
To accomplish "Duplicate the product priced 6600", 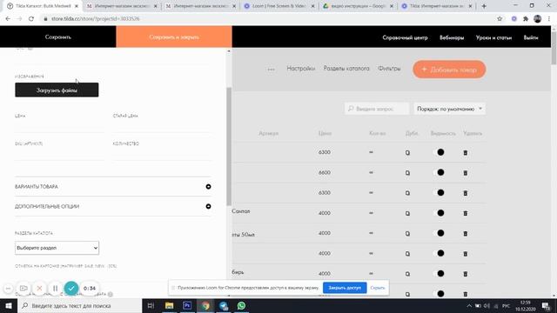I will (407, 173).
